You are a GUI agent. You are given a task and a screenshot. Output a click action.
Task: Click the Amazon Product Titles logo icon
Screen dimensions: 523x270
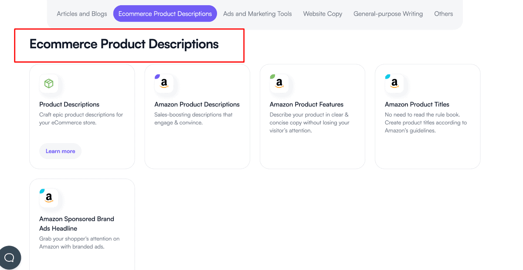tap(394, 83)
